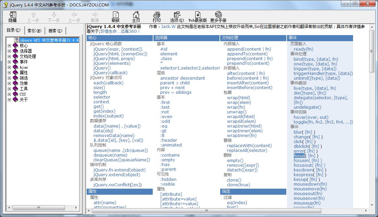The height and width of the screenshot is (217, 378).
Task: Click the purple book icon beside 事件
Action: [x=16, y=61]
